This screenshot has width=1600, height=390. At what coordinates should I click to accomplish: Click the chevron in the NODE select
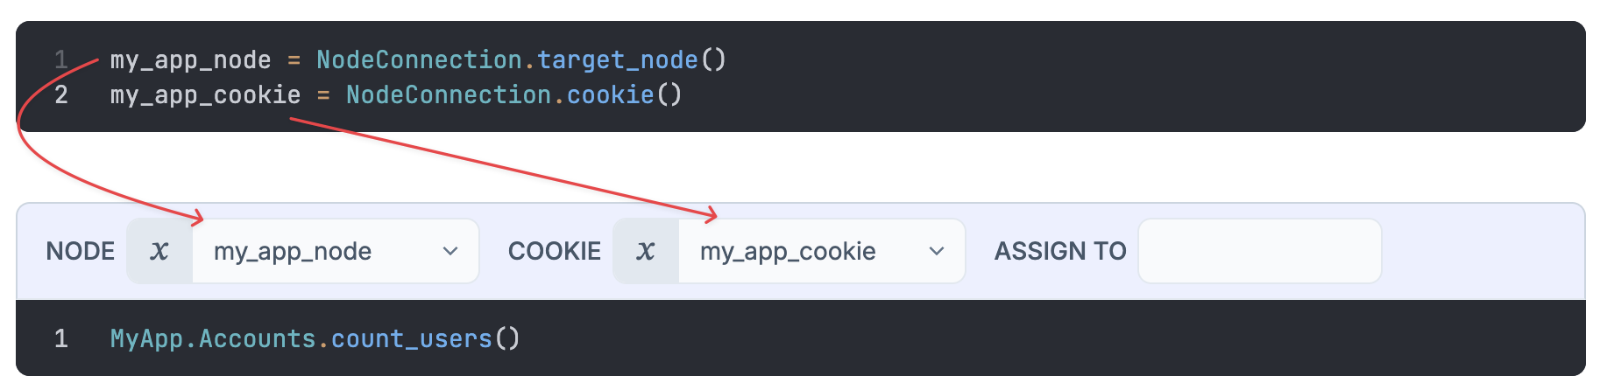tap(450, 252)
